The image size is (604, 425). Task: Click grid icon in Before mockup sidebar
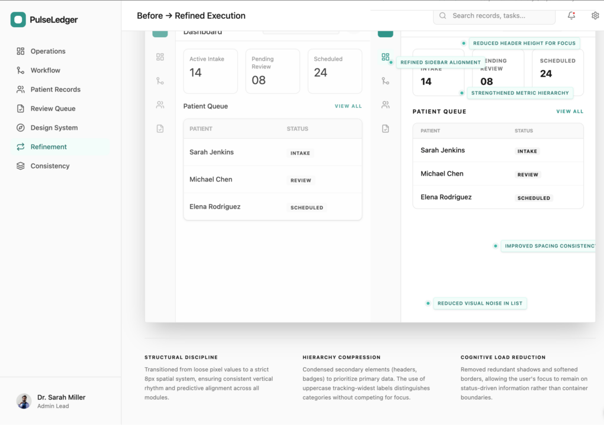click(160, 57)
